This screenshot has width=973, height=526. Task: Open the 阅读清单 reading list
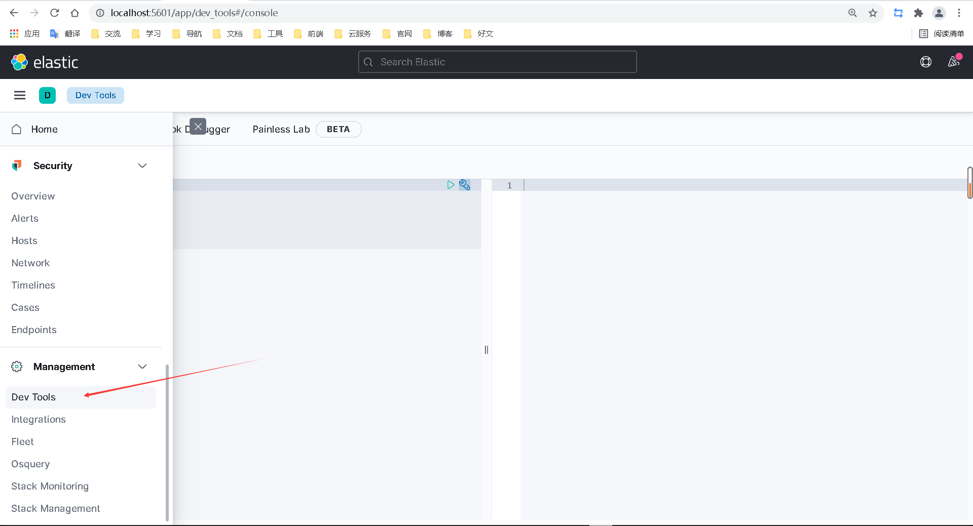tap(942, 33)
